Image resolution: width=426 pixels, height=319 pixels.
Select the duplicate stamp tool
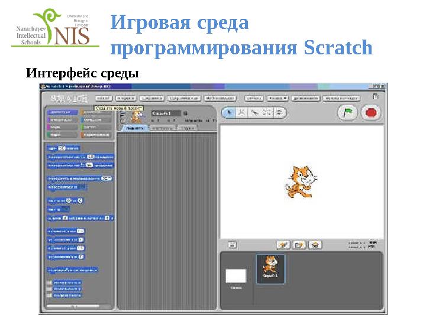click(x=241, y=112)
